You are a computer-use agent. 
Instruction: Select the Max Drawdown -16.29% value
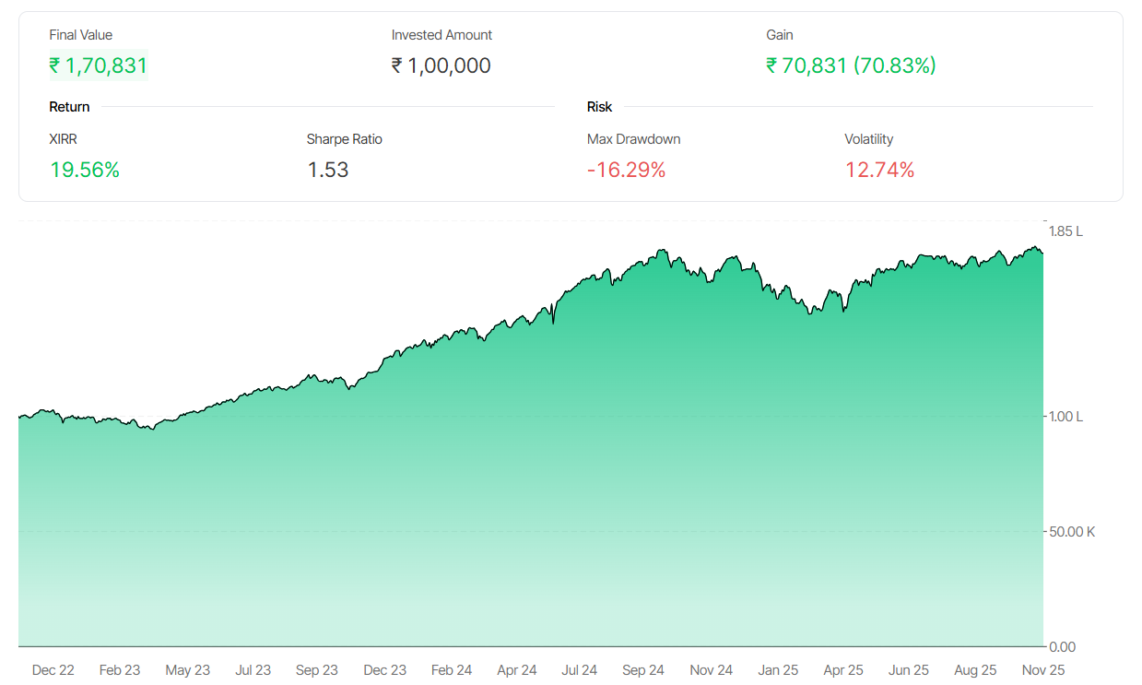[626, 170]
